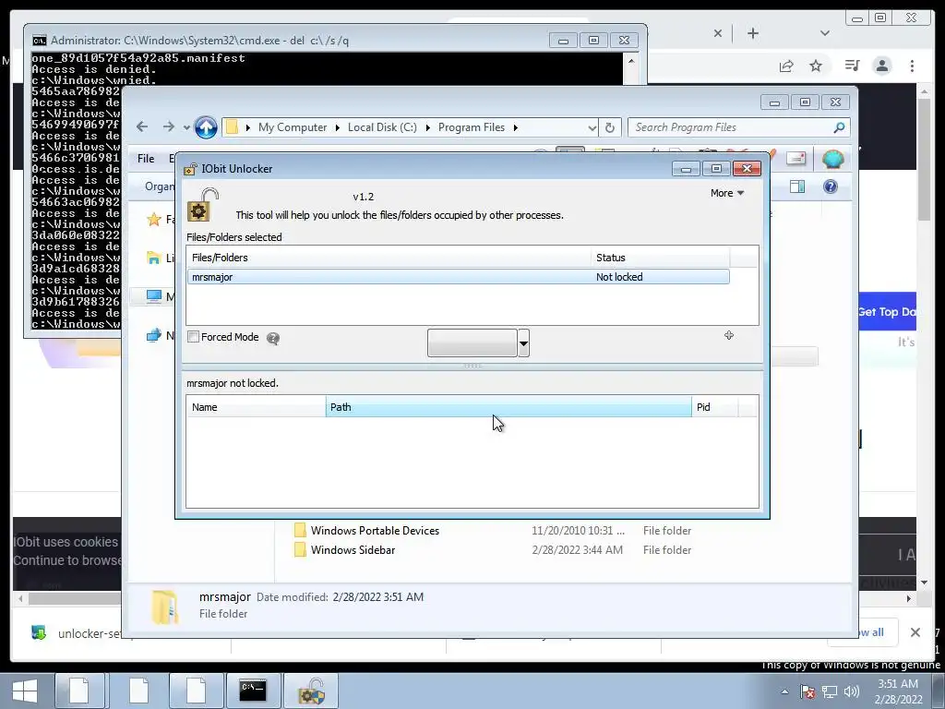This screenshot has height=709, width=945.
Task: Click Chrome vertical scrollbar thumb
Action: 924,159
